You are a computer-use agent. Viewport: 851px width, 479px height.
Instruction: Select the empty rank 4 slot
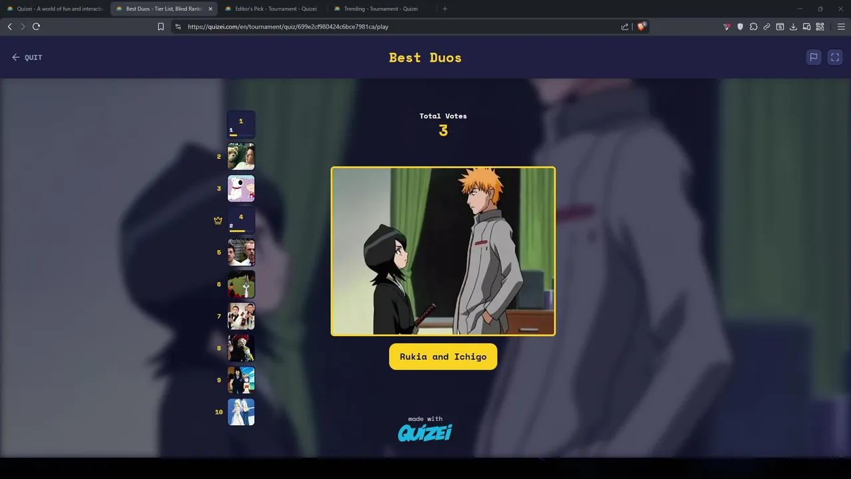point(241,220)
